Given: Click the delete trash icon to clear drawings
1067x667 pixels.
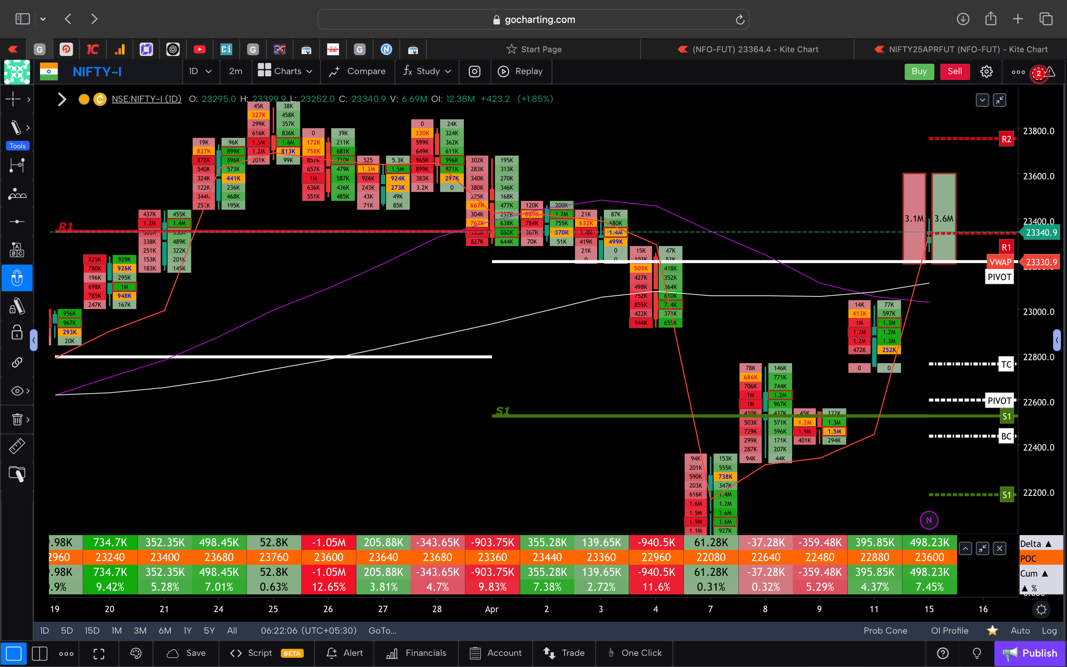Looking at the screenshot, I should 17,419.
